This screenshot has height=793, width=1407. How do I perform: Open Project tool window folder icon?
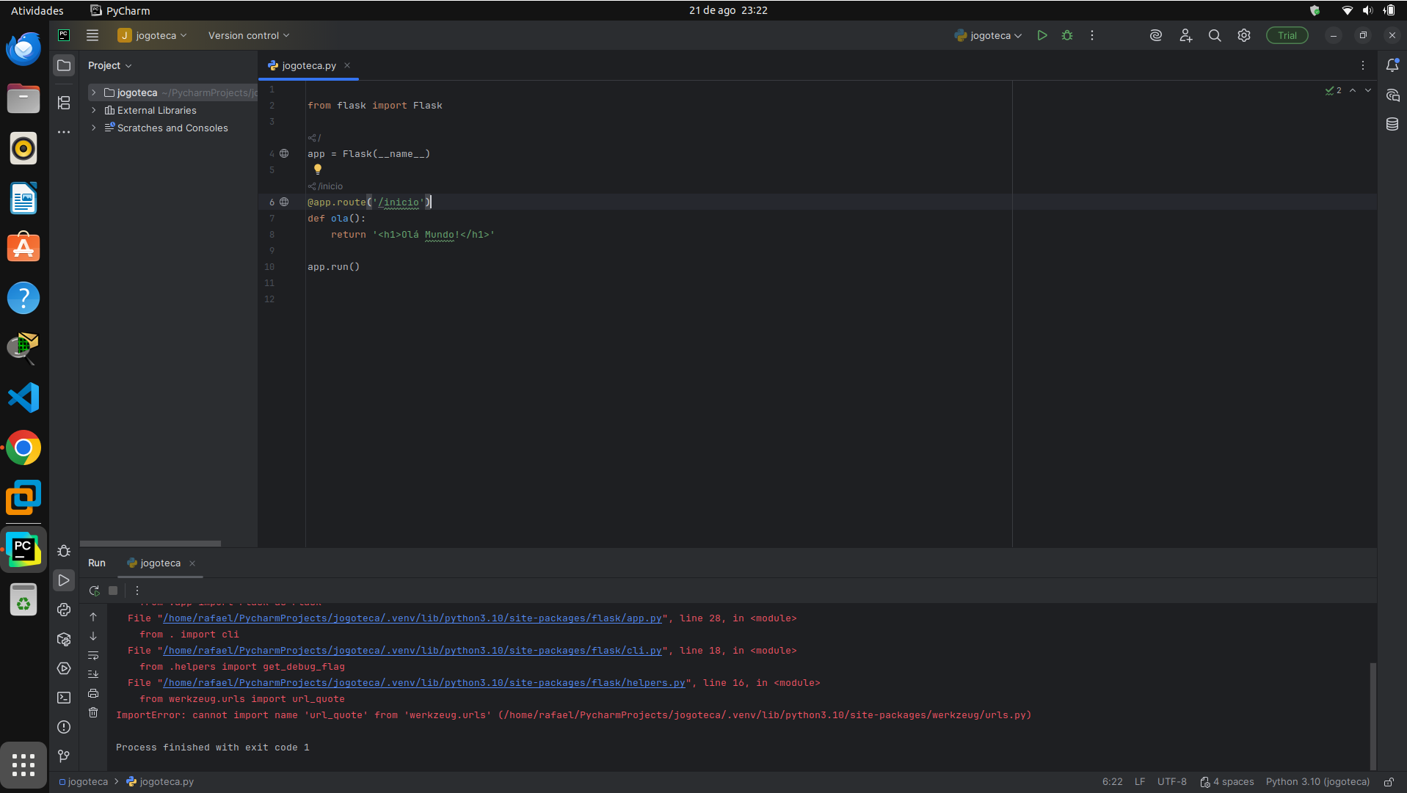(64, 65)
